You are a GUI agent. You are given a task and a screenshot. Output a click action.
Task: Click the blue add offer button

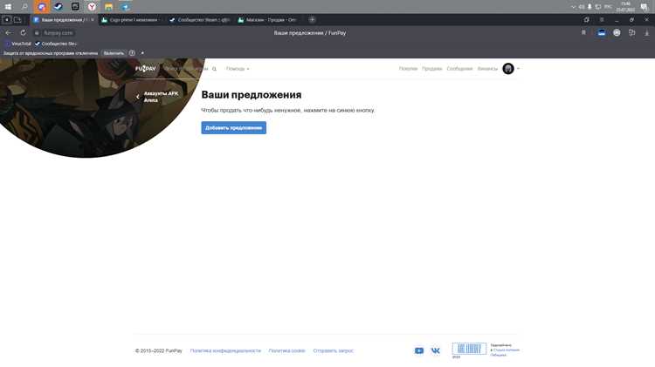click(x=233, y=127)
